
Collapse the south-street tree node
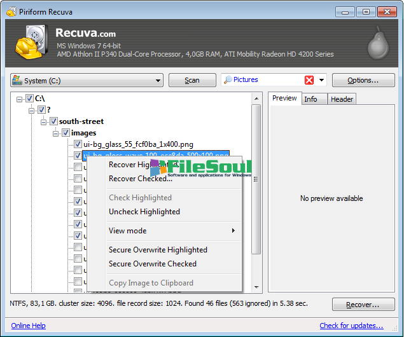(44, 121)
